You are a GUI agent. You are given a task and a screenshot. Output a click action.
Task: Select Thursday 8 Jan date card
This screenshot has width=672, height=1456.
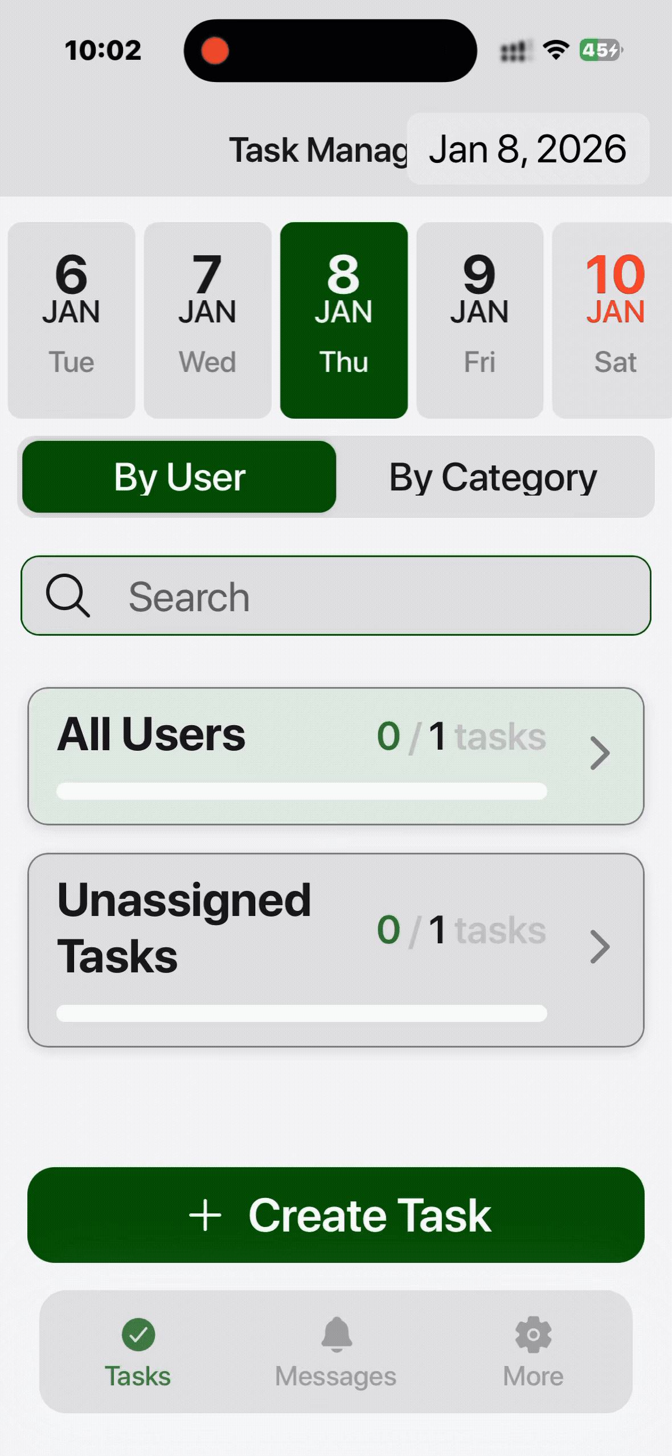click(x=343, y=320)
